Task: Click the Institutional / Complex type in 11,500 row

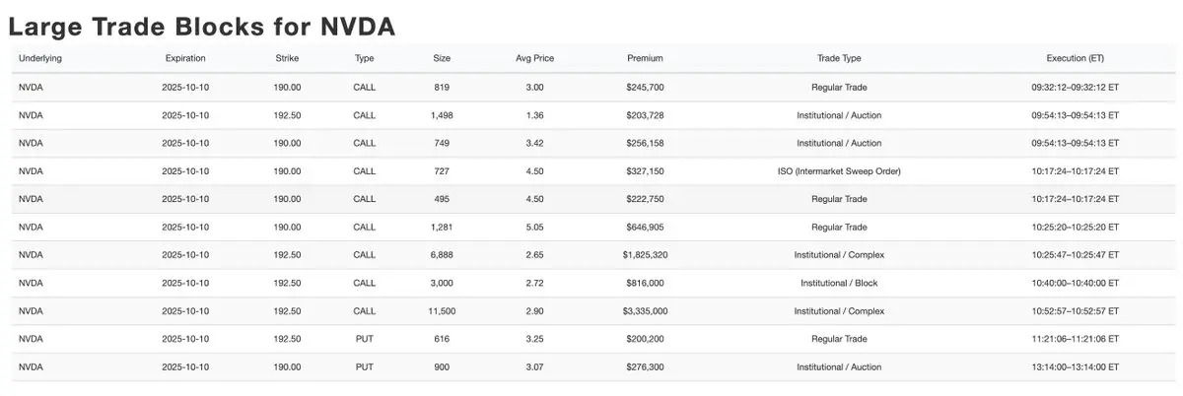Action: tap(839, 310)
